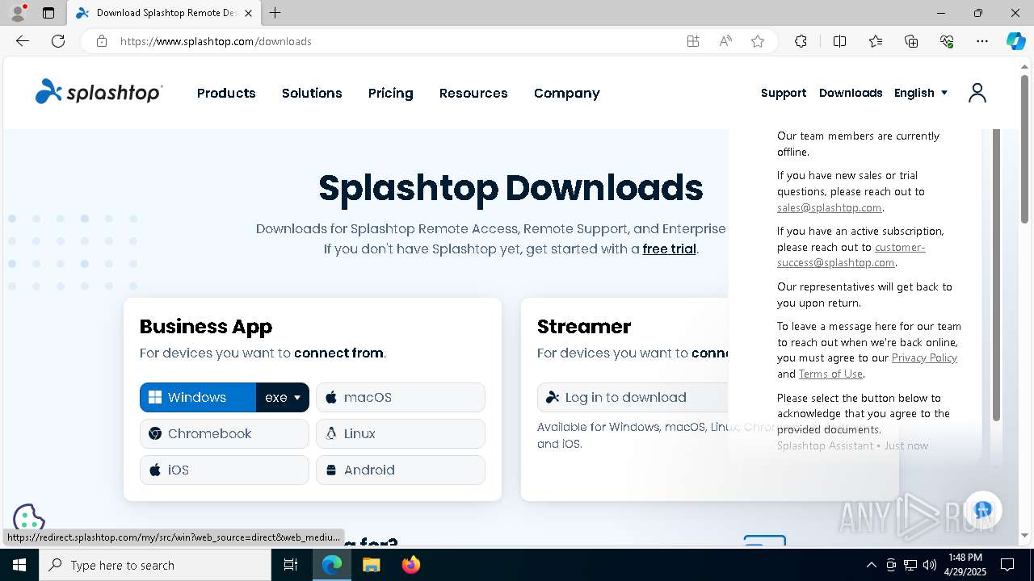This screenshot has width=1034, height=581.
Task: Select the iOS download option
Action: (225, 470)
